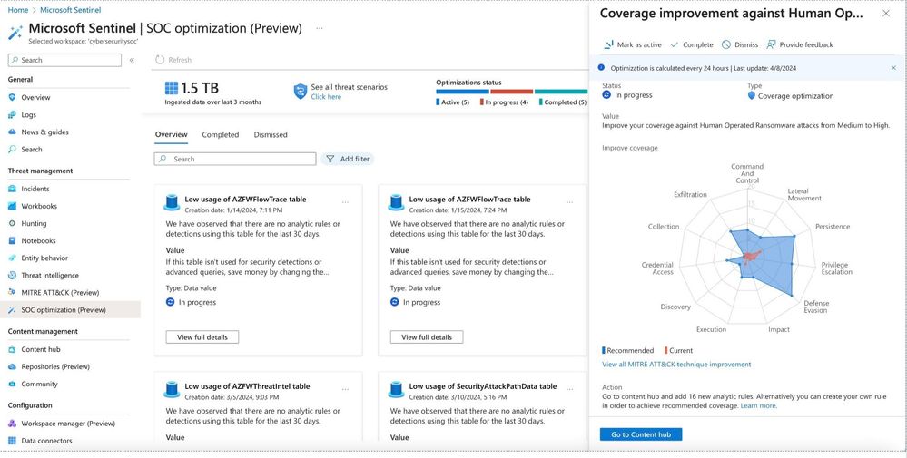The height and width of the screenshot is (458, 907).
Task: Click the Add filter button
Action: click(348, 159)
